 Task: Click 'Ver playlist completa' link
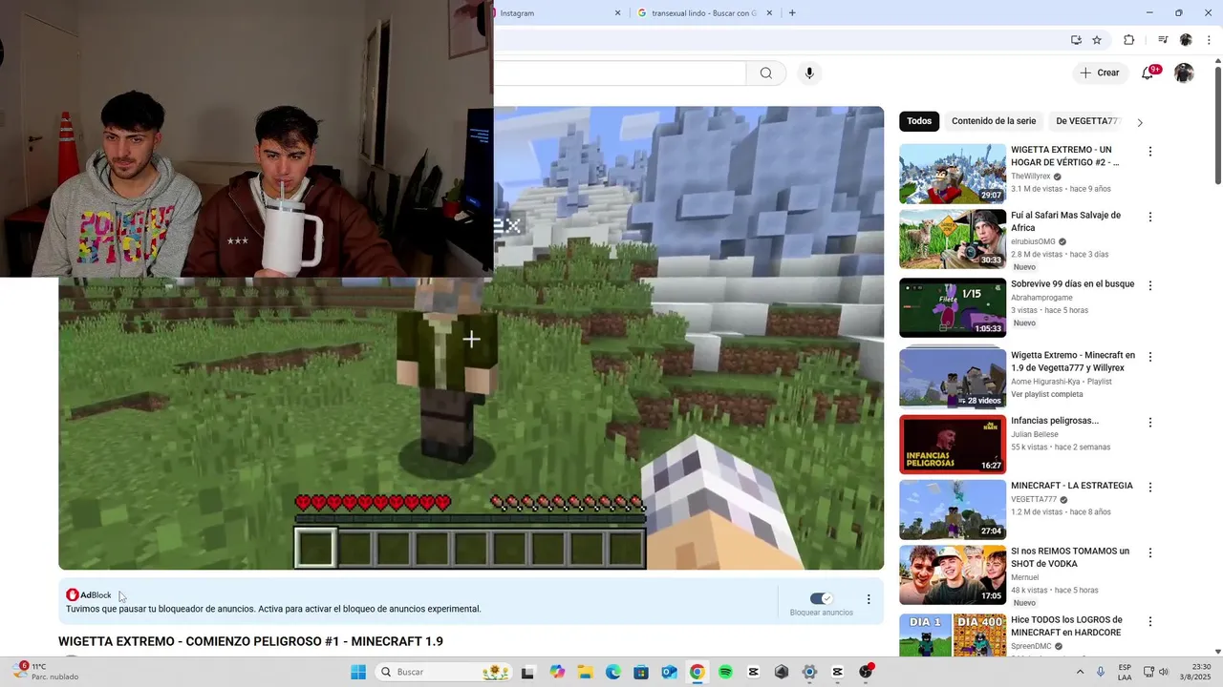(1047, 394)
